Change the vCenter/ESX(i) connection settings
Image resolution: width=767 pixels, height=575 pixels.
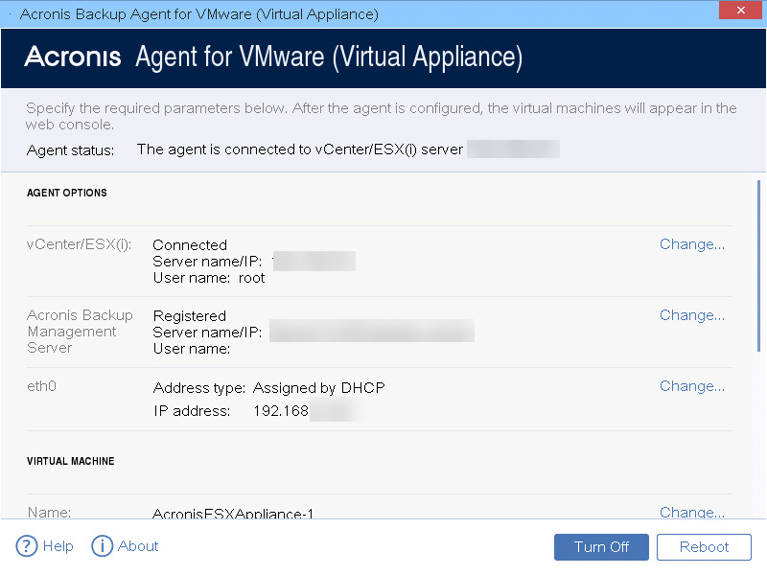click(x=691, y=244)
